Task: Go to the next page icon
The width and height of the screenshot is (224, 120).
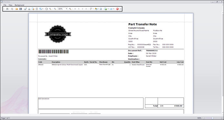Action: tap(83, 9)
